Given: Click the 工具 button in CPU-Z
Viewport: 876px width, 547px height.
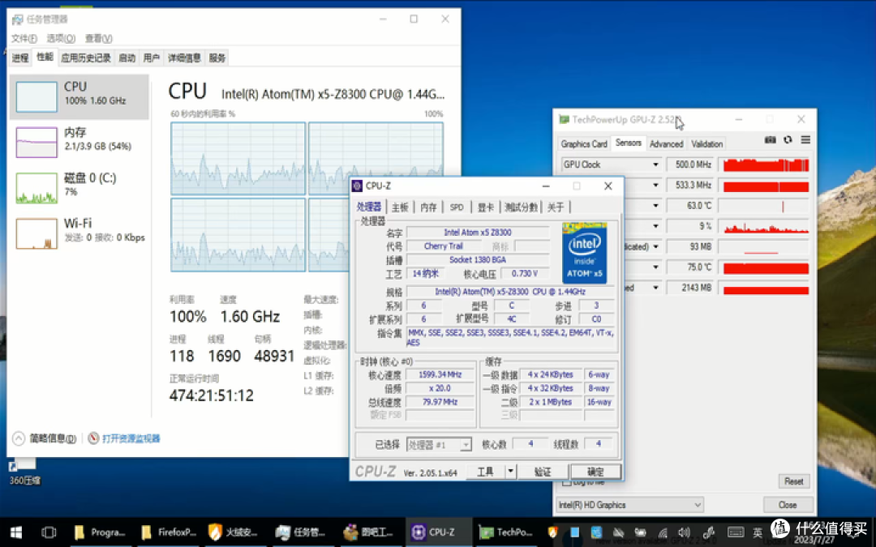Looking at the screenshot, I should pyautogui.click(x=485, y=472).
